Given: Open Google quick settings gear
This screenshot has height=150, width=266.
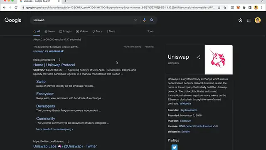Looking at the screenshot, I should [x=240, y=20].
